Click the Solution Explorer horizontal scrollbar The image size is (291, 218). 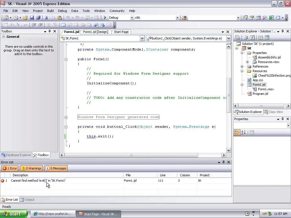click(x=261, y=106)
